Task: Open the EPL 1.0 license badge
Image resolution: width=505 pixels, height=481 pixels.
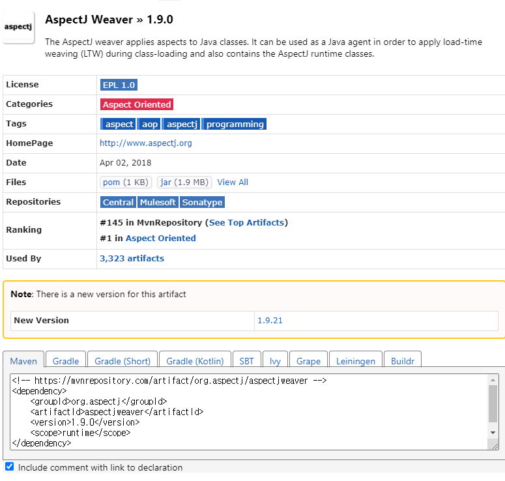Action: point(119,85)
